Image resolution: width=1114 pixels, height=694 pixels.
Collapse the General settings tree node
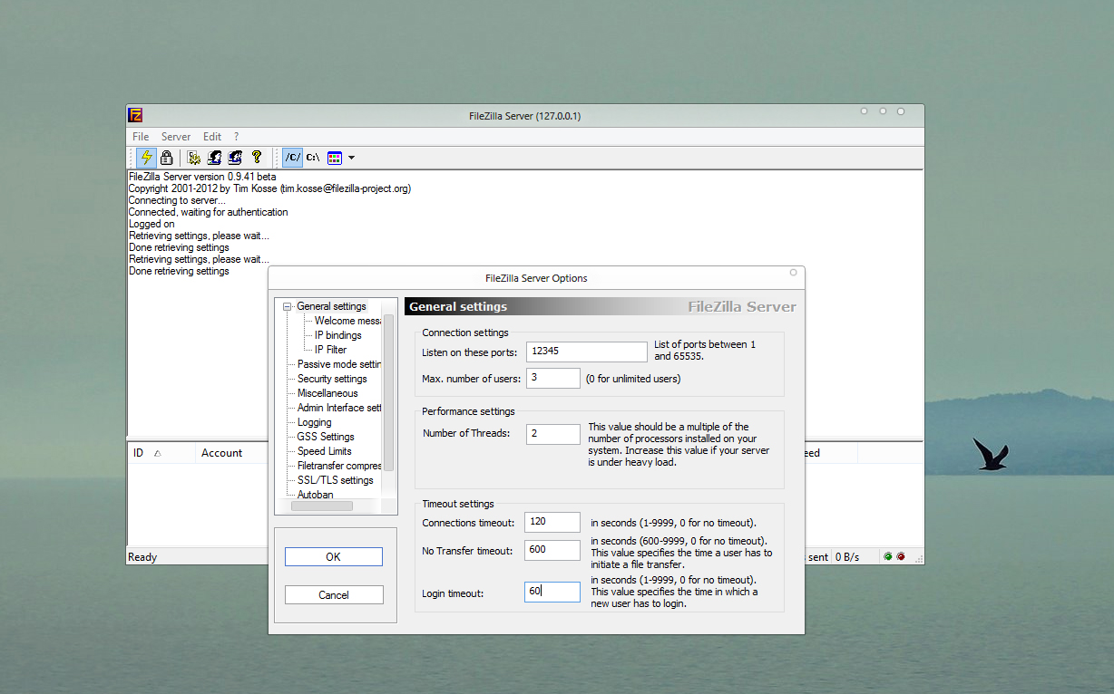[x=288, y=306]
